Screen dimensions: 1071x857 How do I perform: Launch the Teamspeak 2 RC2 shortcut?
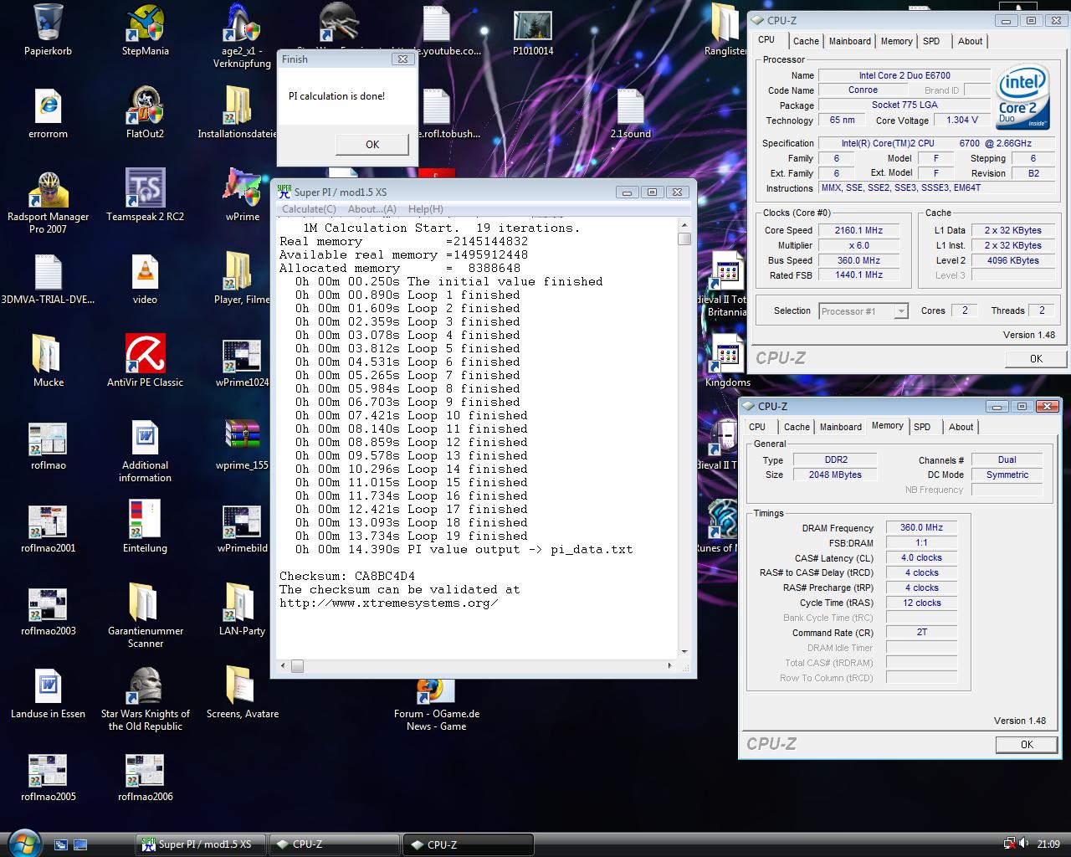pos(145,188)
